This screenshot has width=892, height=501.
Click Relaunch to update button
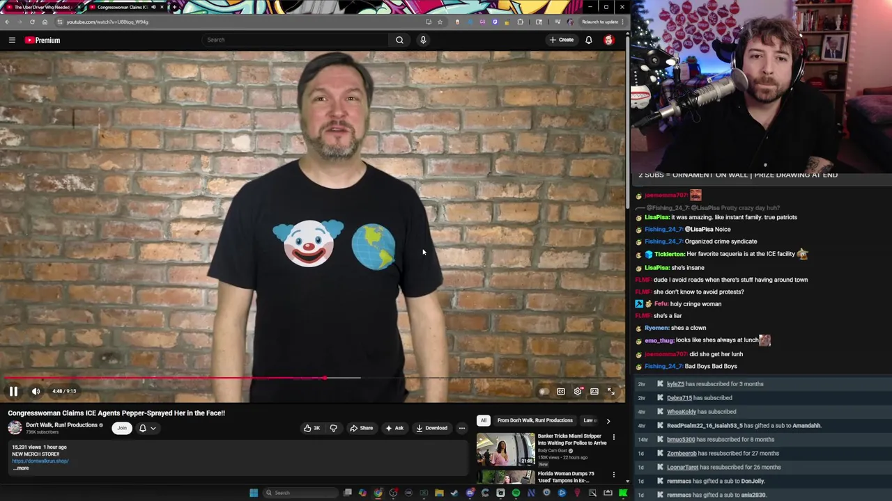(x=600, y=22)
